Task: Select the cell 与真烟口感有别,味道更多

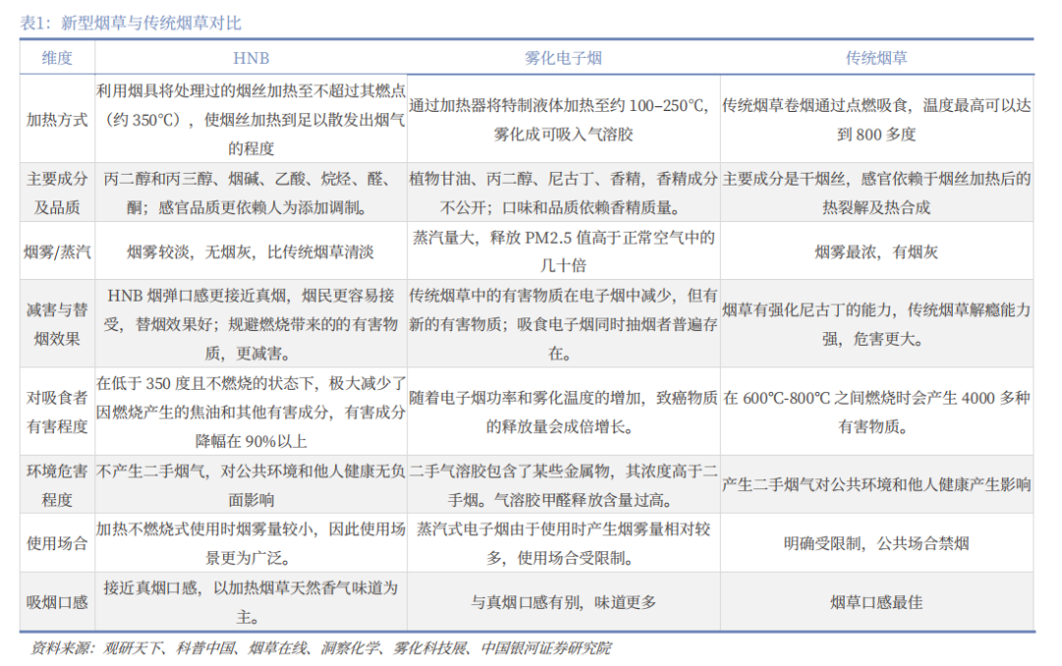Action: pyautogui.click(x=563, y=602)
